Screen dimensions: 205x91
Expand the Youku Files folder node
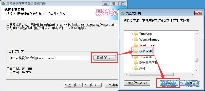click(132, 45)
